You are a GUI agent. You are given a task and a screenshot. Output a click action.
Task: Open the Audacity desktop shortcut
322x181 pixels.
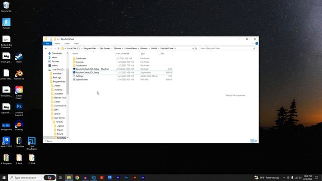pos(19,125)
